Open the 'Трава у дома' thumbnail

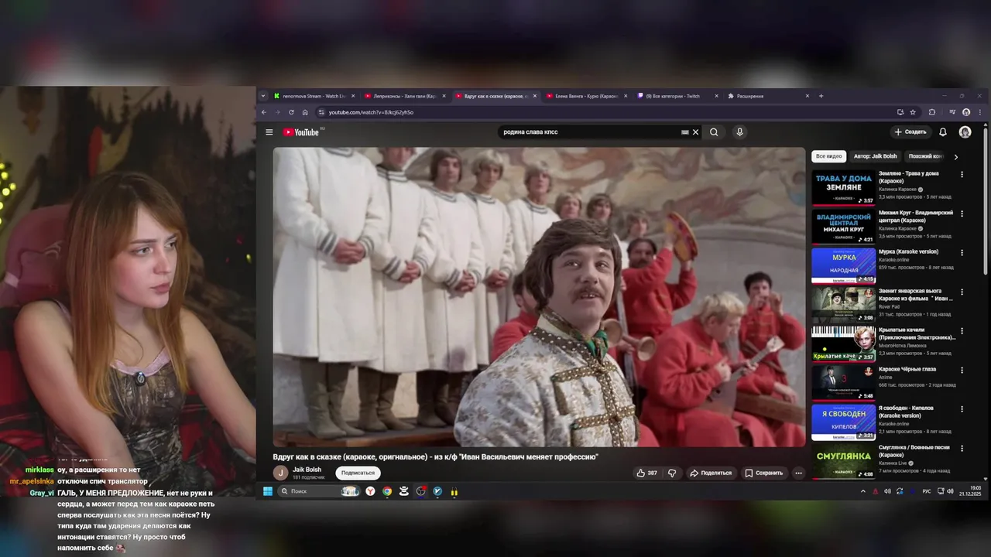[843, 187]
